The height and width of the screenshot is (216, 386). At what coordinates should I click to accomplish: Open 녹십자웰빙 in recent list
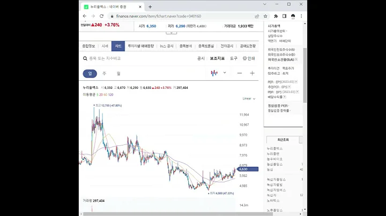click(274, 185)
